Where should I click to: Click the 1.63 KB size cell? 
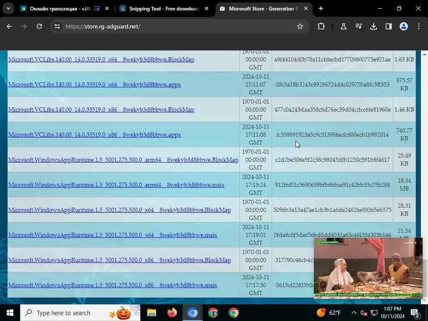click(x=404, y=59)
